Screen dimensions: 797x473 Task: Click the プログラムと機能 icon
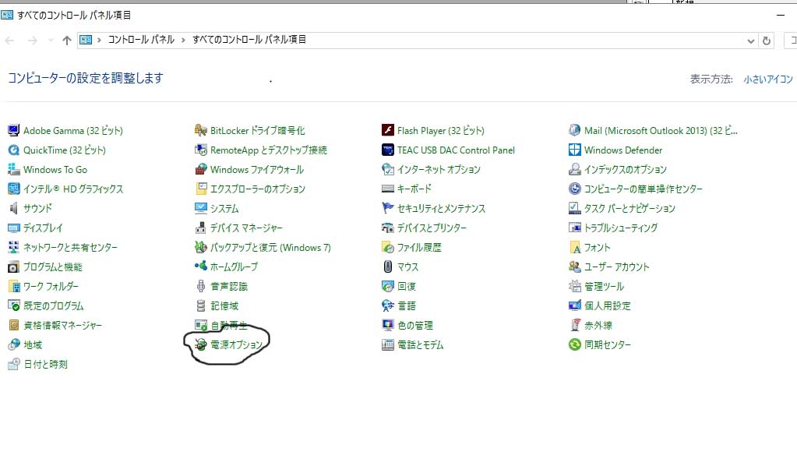(x=14, y=267)
